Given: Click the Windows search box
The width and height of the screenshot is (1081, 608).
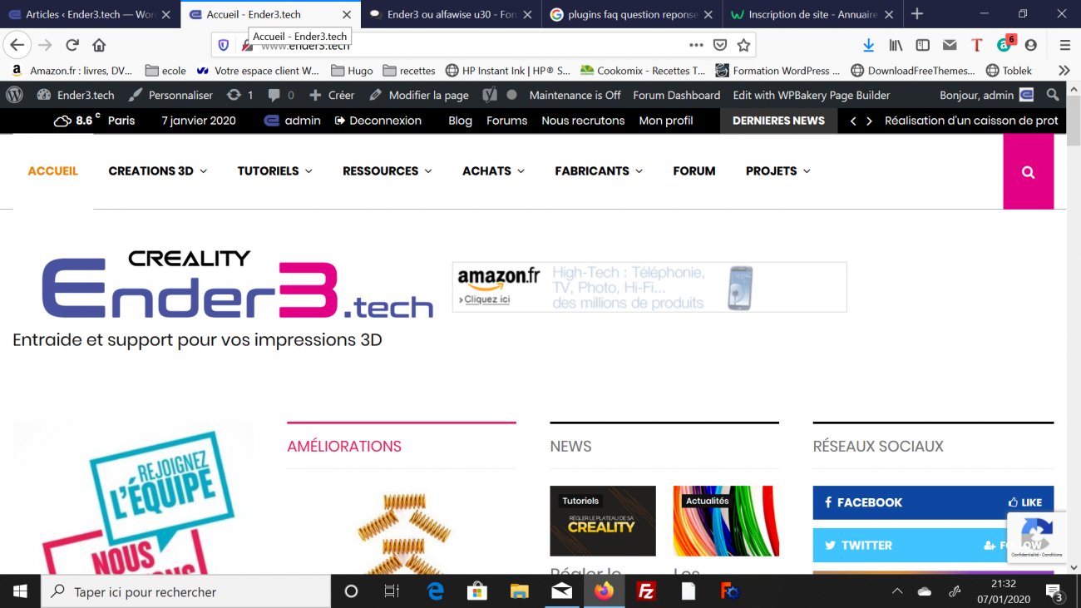Looking at the screenshot, I should [x=185, y=591].
